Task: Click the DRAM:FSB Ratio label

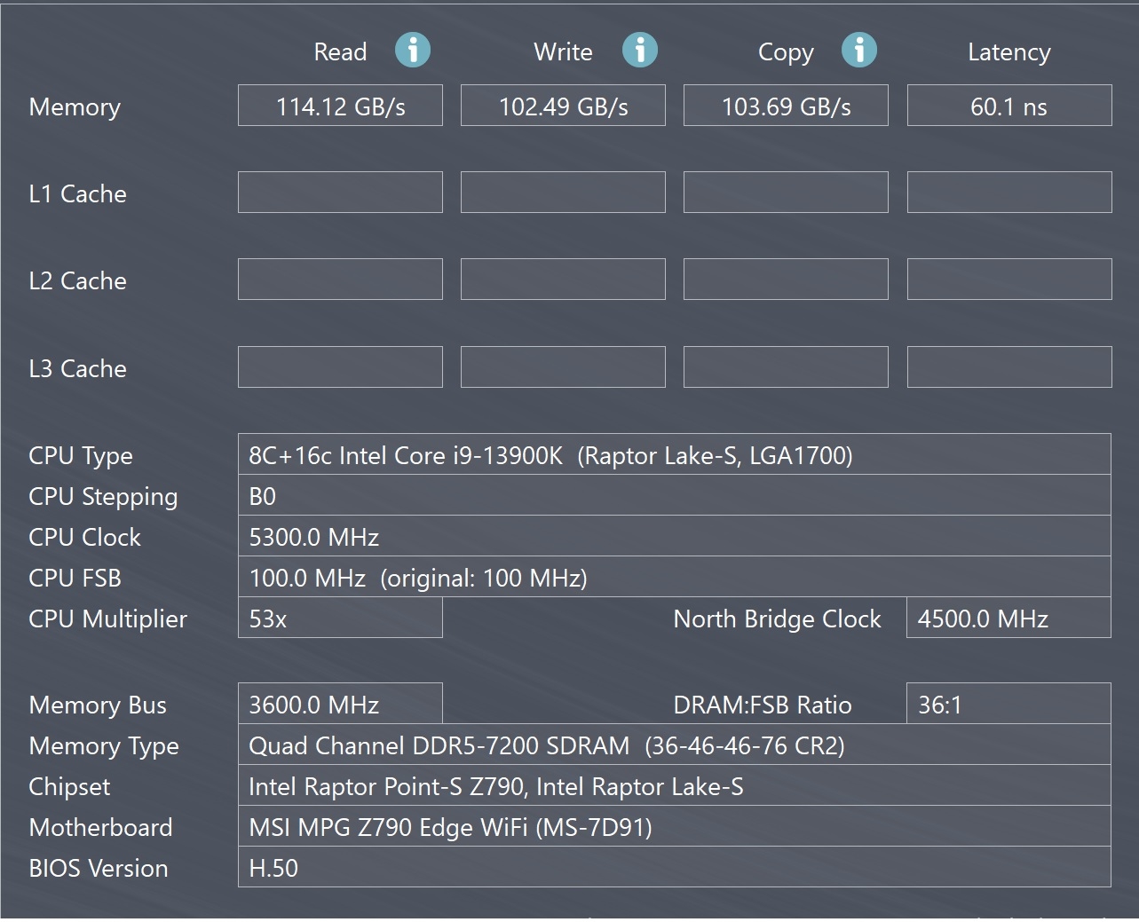Action: [x=763, y=705]
